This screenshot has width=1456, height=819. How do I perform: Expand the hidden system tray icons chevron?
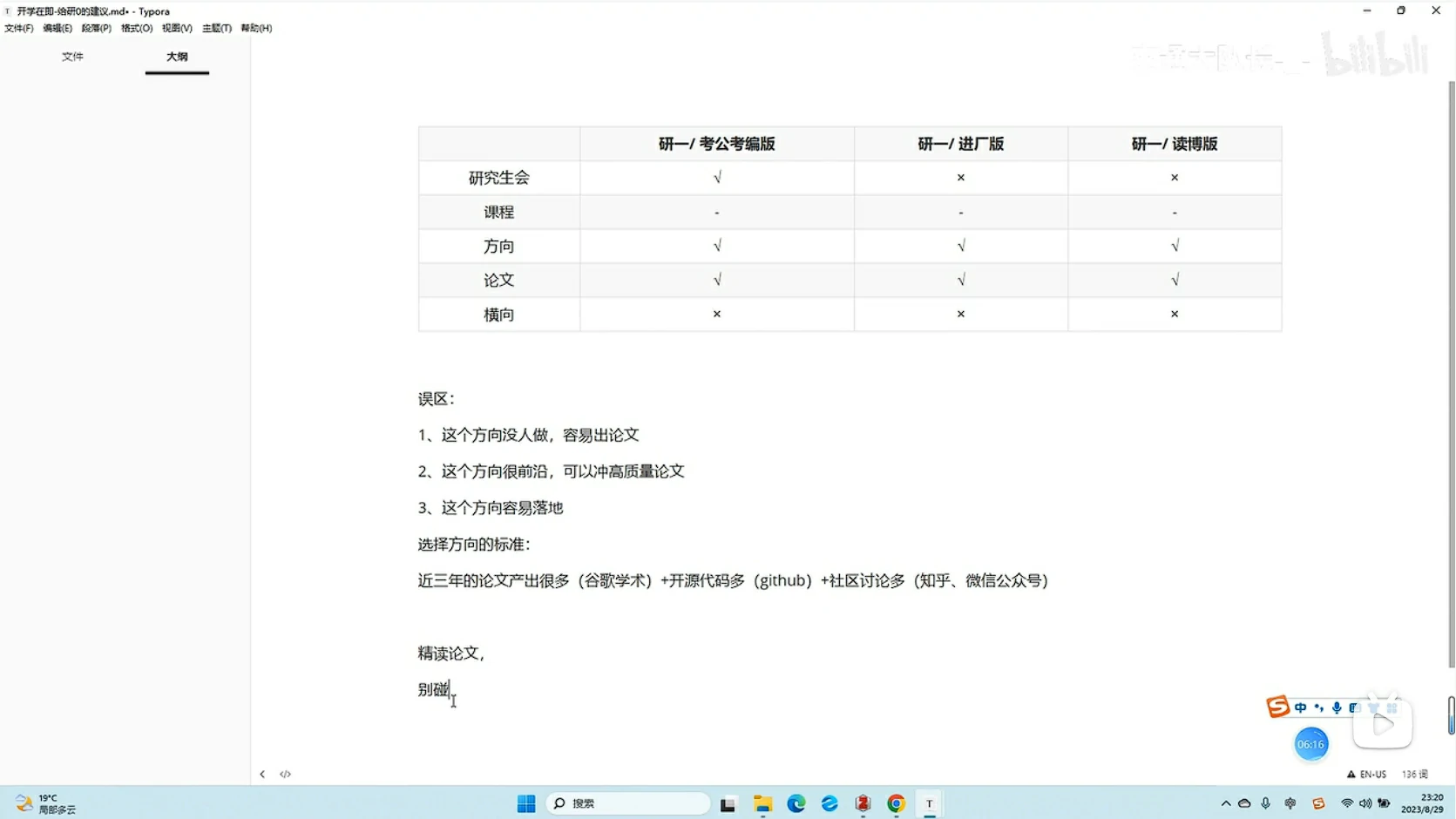point(1226,803)
